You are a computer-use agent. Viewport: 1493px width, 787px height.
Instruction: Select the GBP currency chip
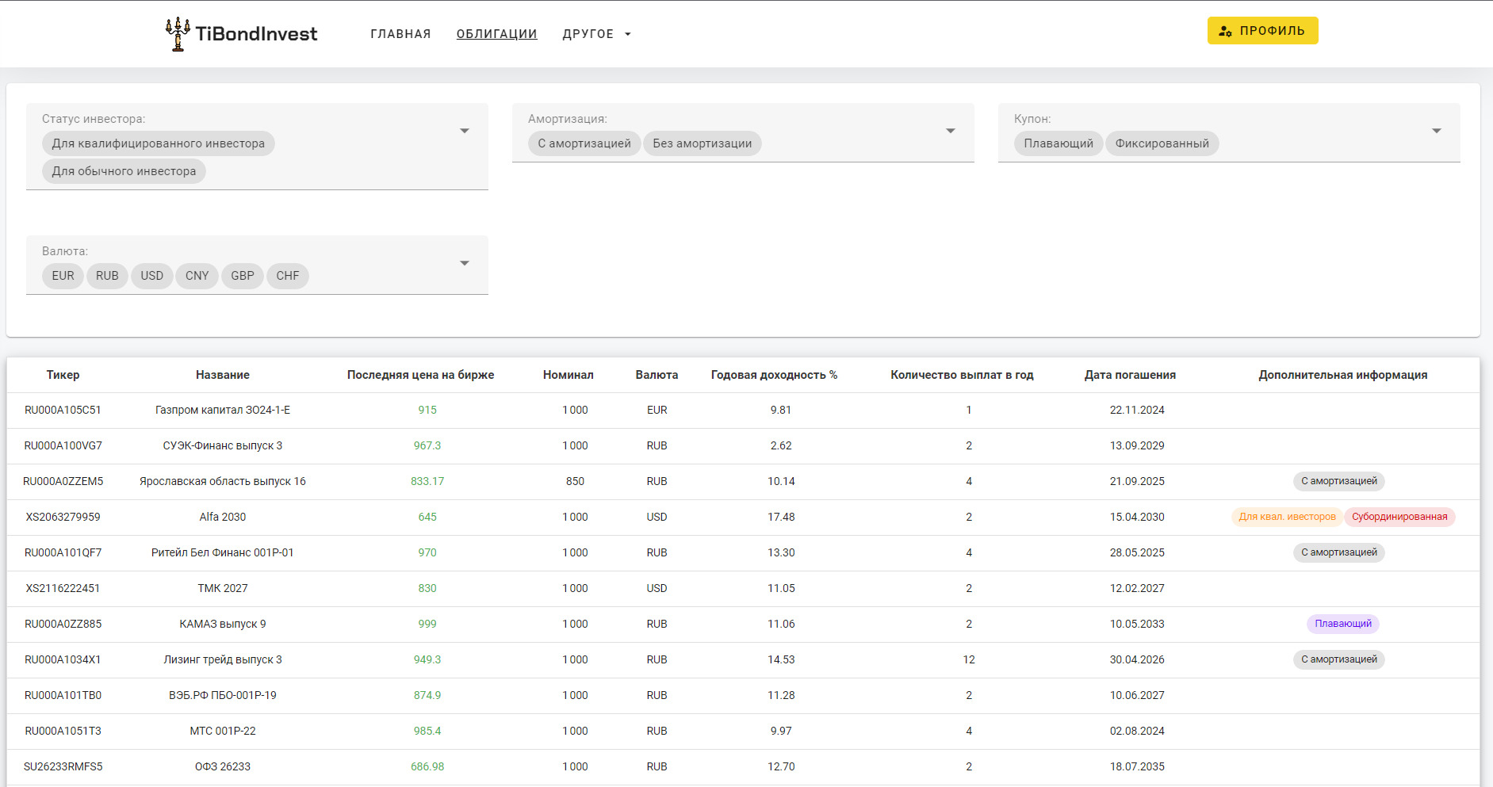pos(243,276)
